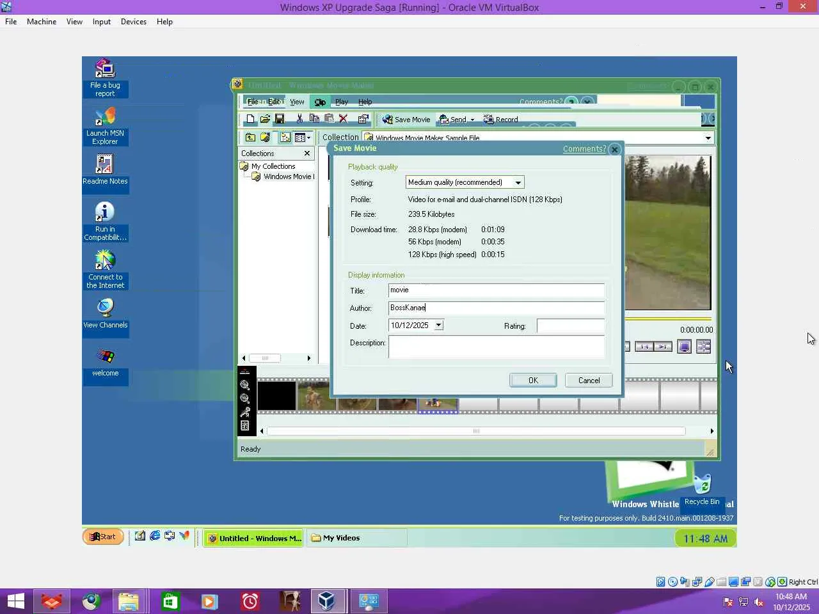The height and width of the screenshot is (614, 819).
Task: Click the Description text box
Action: [496, 347]
